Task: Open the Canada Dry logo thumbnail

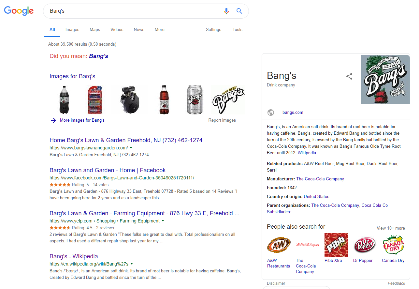Action: (393, 245)
